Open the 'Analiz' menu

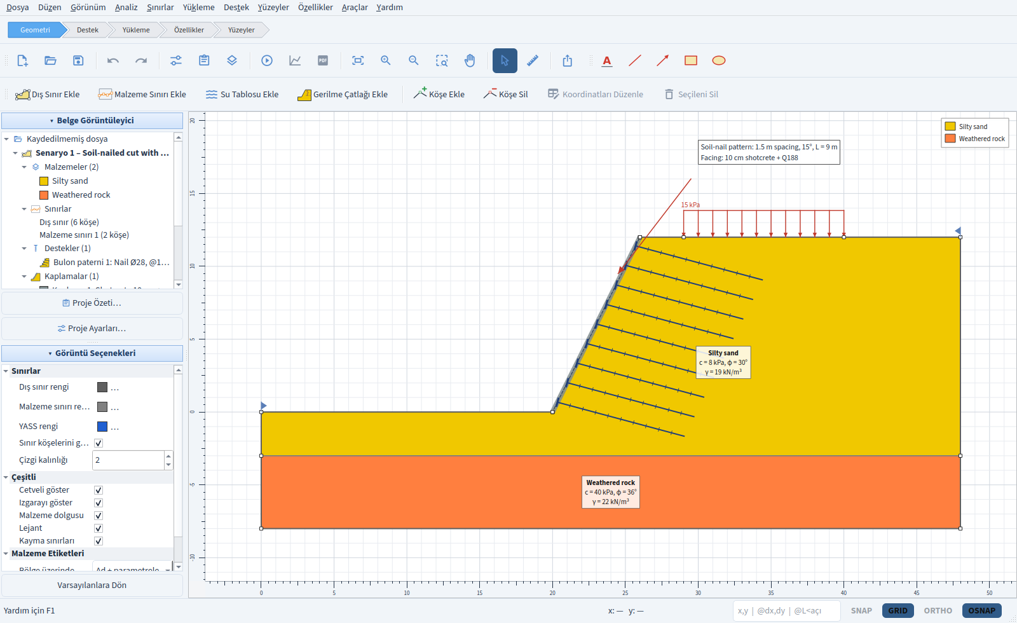click(126, 8)
